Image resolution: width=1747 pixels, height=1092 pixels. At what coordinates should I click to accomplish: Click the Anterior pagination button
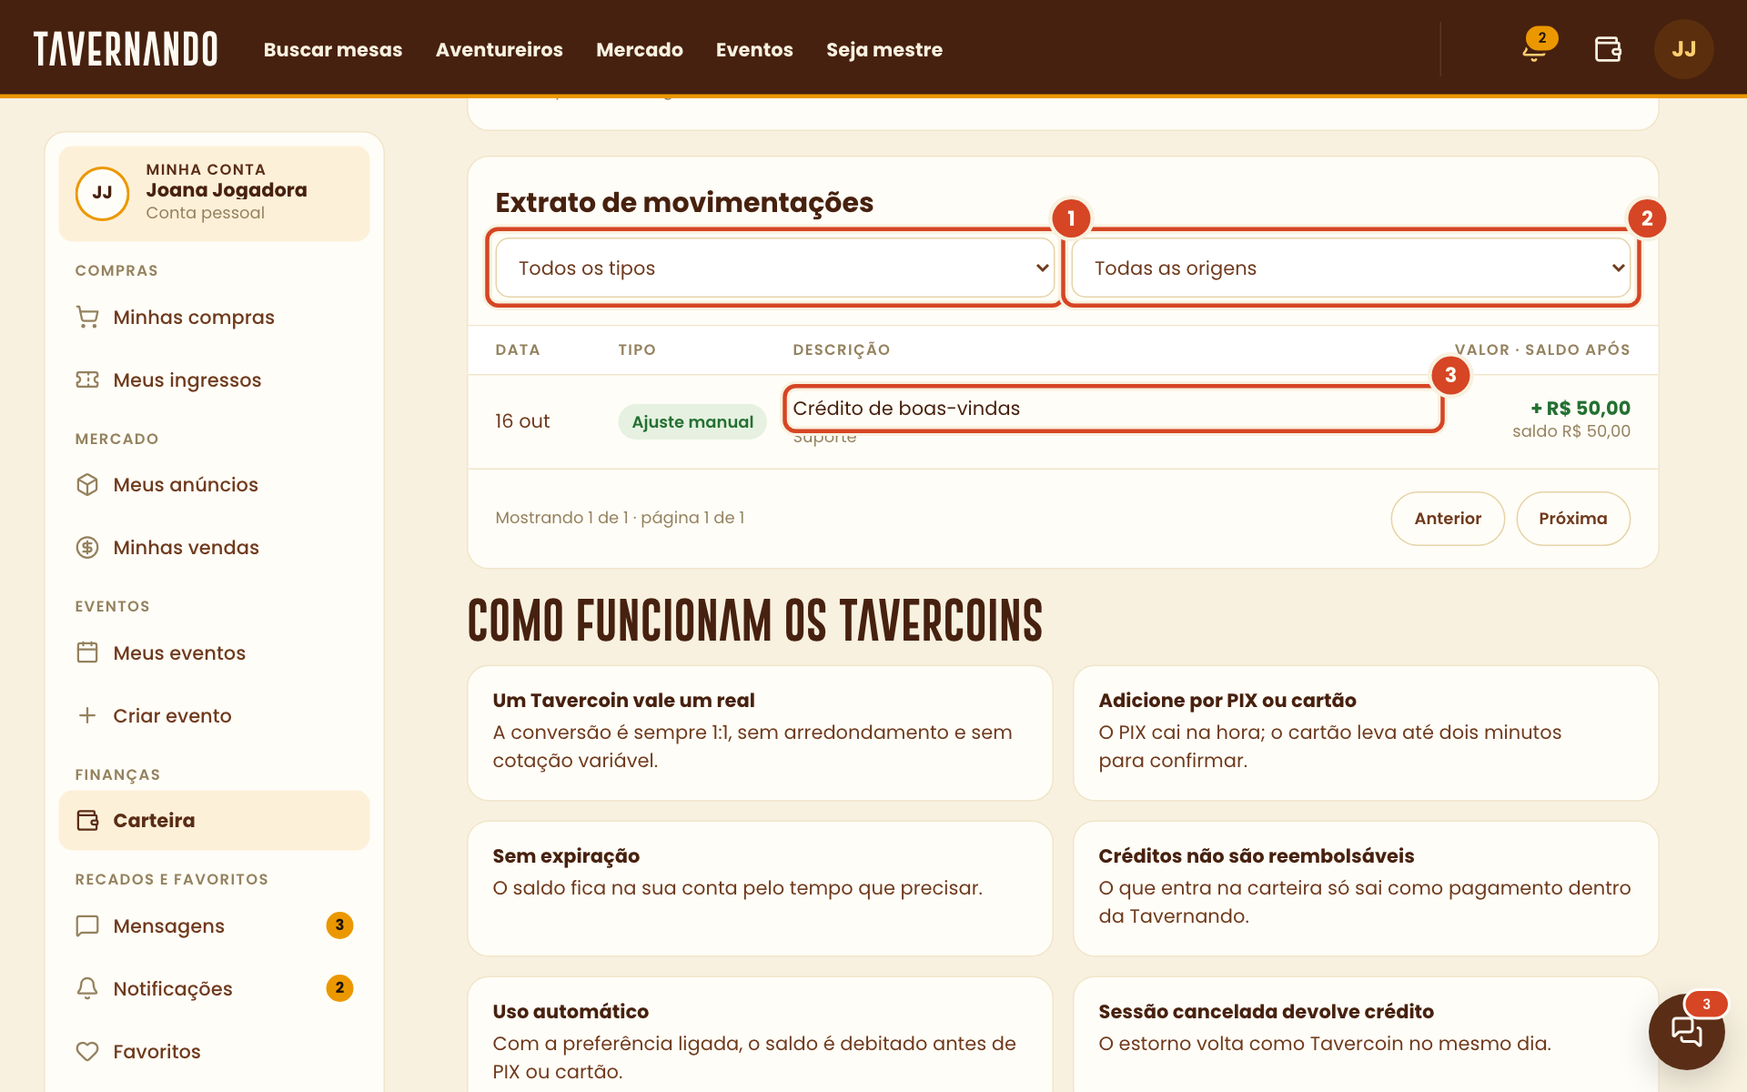(1448, 519)
